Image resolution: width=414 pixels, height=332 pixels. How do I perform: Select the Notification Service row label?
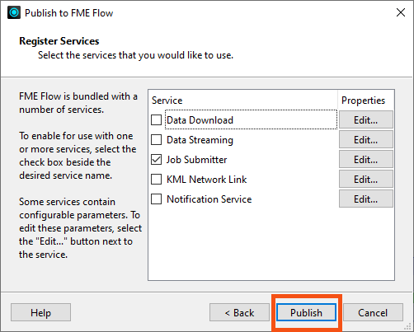pos(209,199)
